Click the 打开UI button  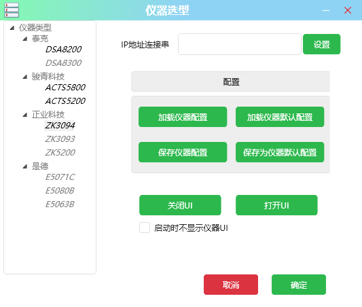[276, 205]
